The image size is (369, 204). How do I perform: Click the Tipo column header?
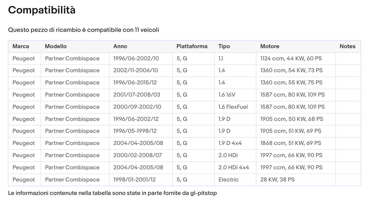point(224,46)
